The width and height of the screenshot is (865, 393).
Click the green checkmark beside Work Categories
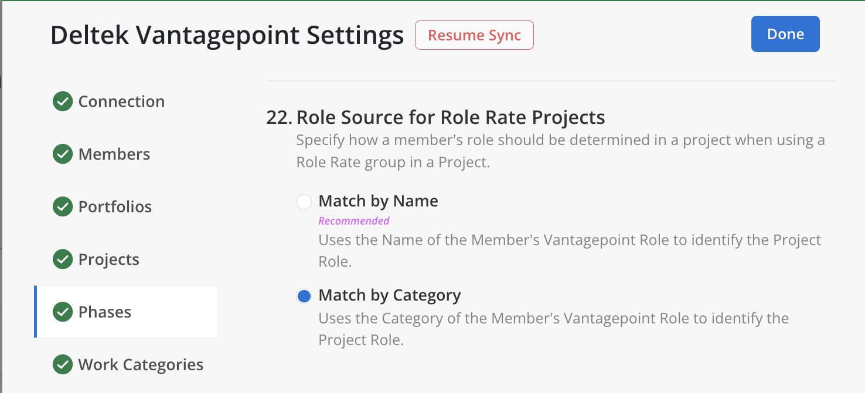63,365
